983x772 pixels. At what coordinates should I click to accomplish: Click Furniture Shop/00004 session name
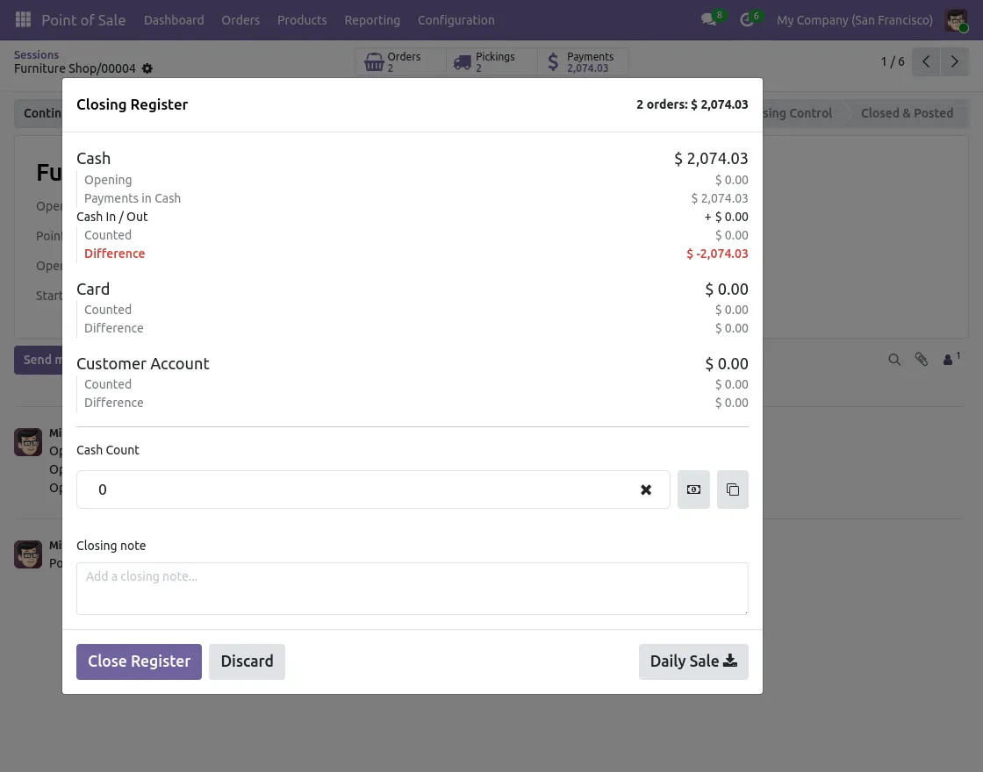coord(75,68)
